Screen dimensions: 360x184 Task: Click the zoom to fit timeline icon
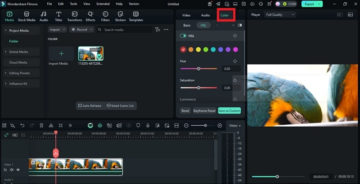pyautogui.click(x=176, y=125)
